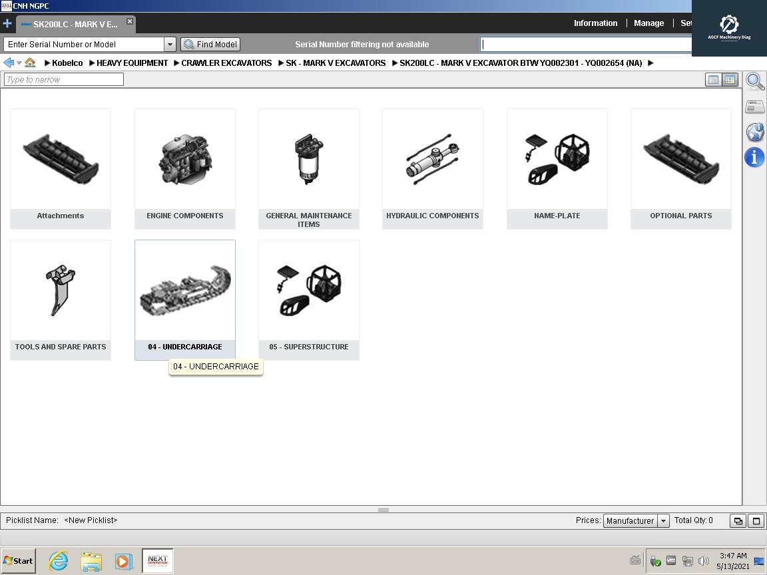Click the blue information icon in sidebar
This screenshot has width=767, height=575.
(754, 158)
